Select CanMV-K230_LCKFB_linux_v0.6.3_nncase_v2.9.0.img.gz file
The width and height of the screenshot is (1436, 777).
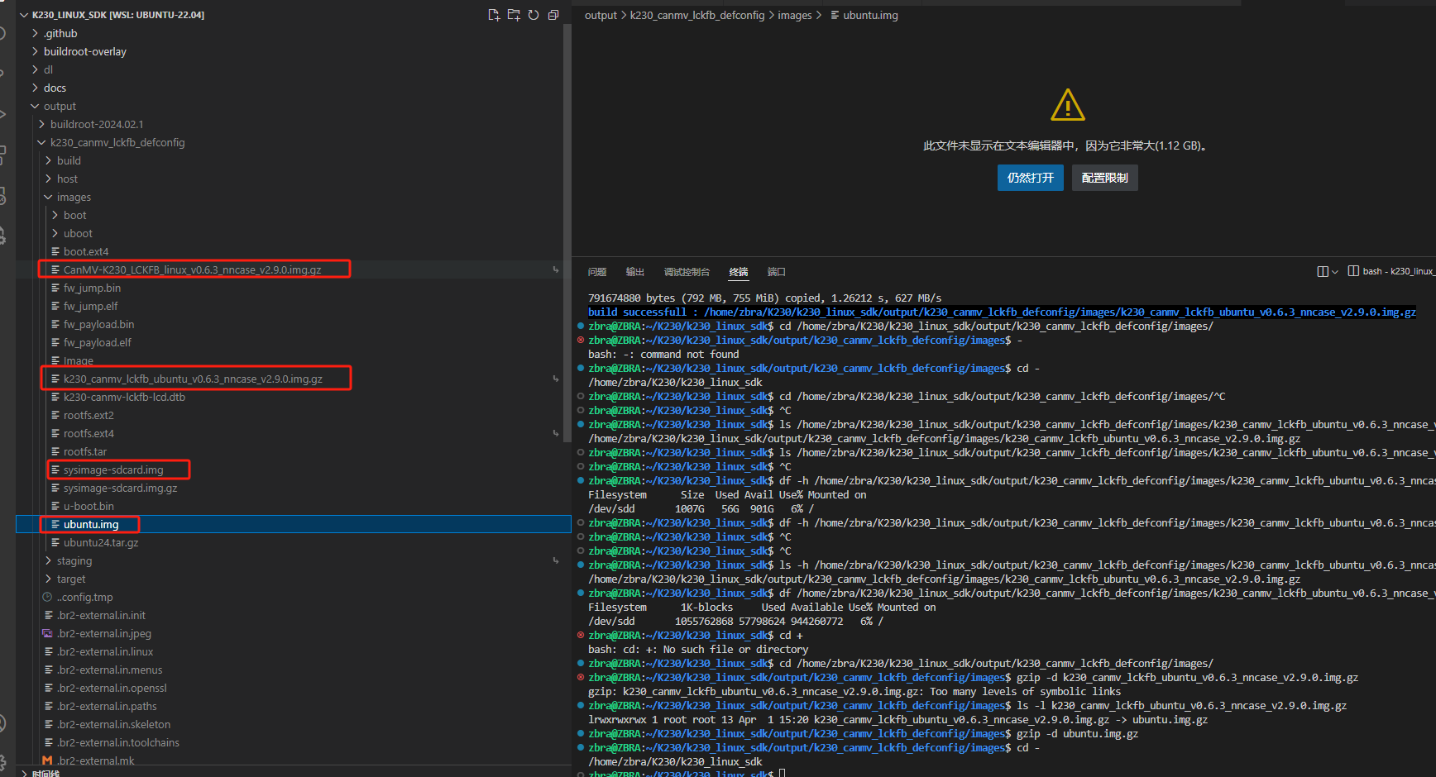click(193, 269)
